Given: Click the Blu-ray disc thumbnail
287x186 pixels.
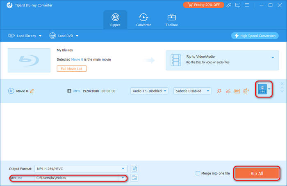Looking at the screenshot, I should (x=29, y=60).
